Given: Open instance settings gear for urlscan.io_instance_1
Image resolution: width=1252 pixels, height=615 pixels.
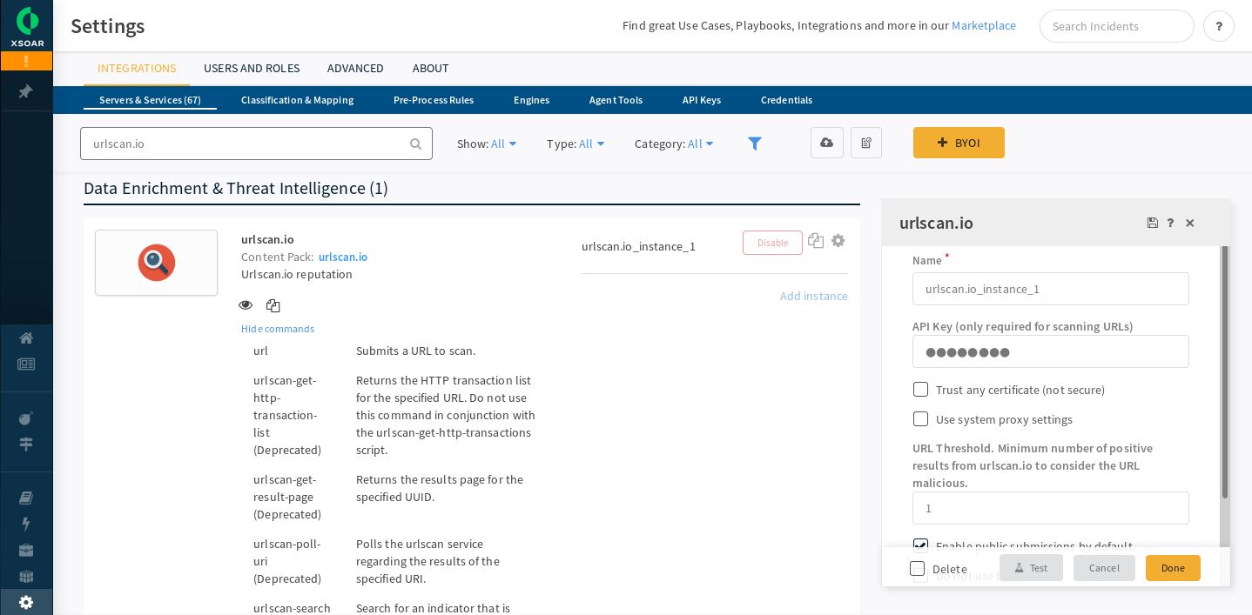Looking at the screenshot, I should (838, 241).
